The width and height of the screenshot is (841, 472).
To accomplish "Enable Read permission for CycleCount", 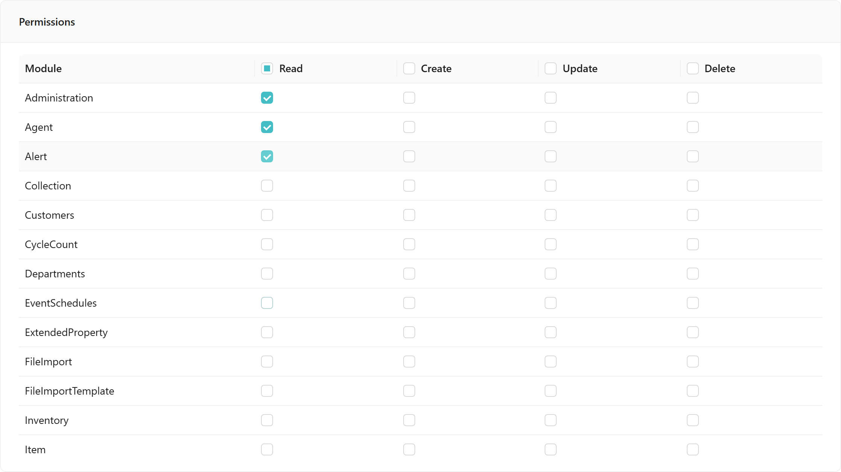I will coord(267,244).
